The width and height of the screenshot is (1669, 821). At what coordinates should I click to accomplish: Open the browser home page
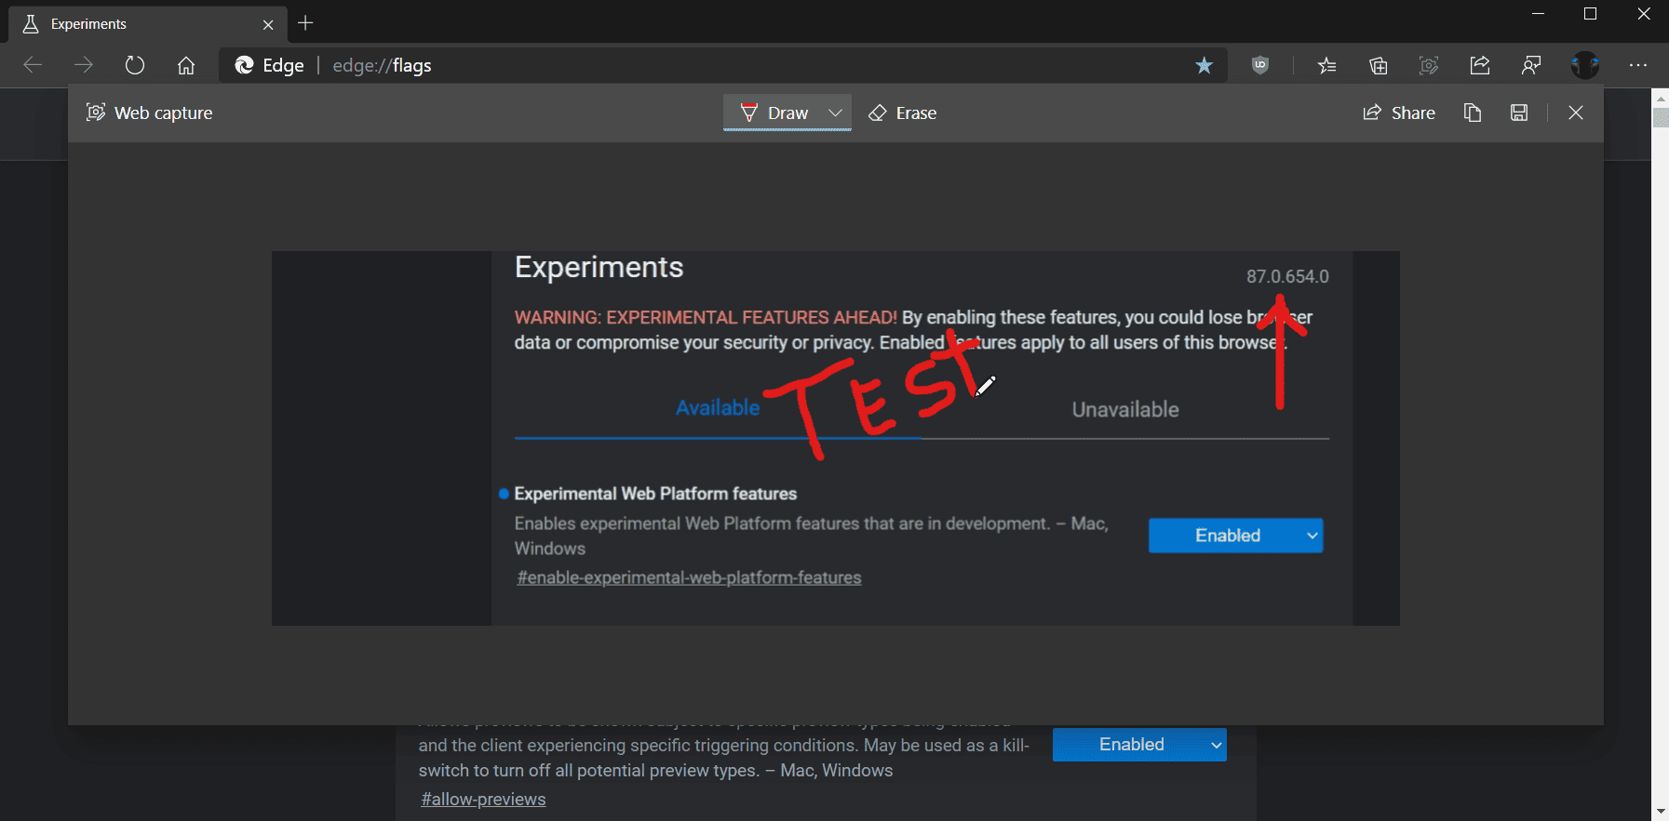click(186, 65)
